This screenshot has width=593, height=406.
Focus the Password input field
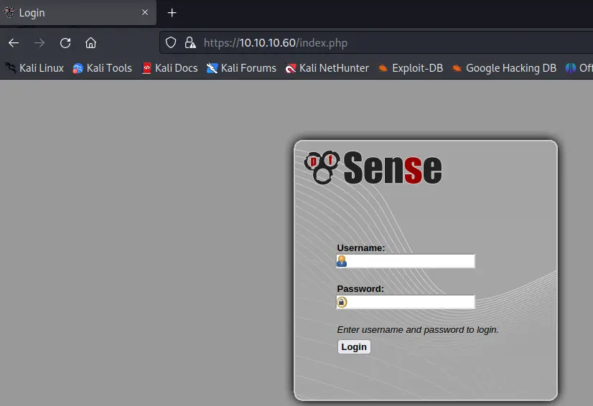[x=406, y=302]
